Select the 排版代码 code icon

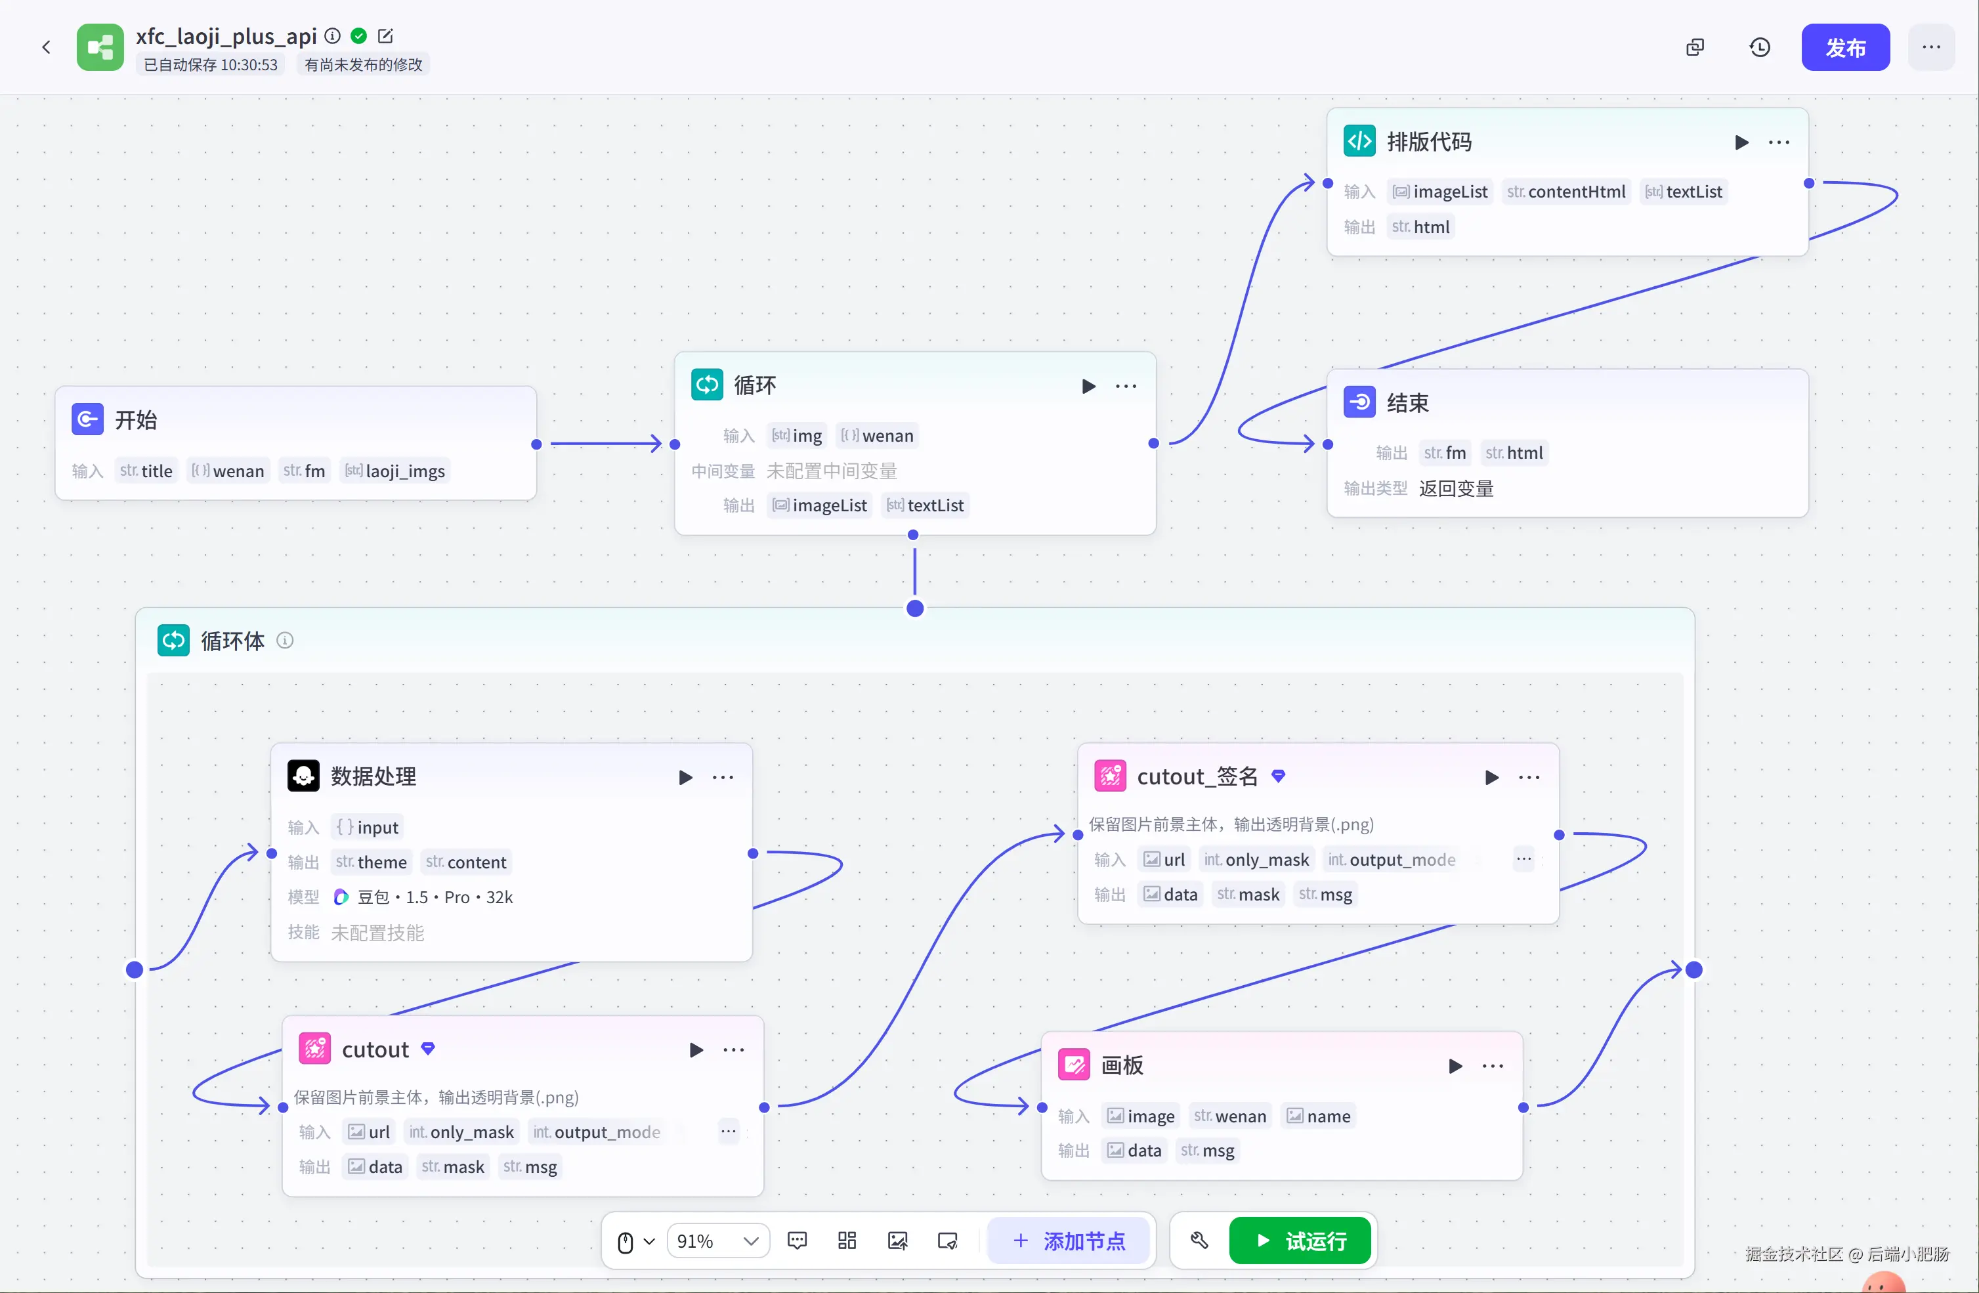coord(1359,141)
